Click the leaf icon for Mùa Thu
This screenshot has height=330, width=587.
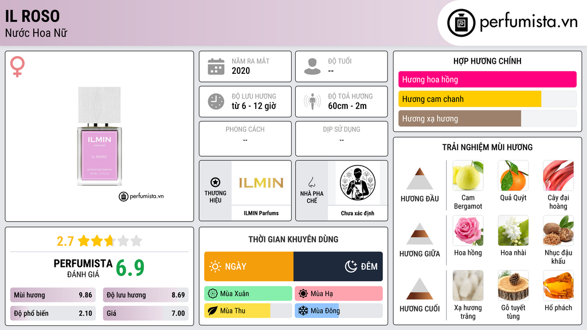(213, 311)
